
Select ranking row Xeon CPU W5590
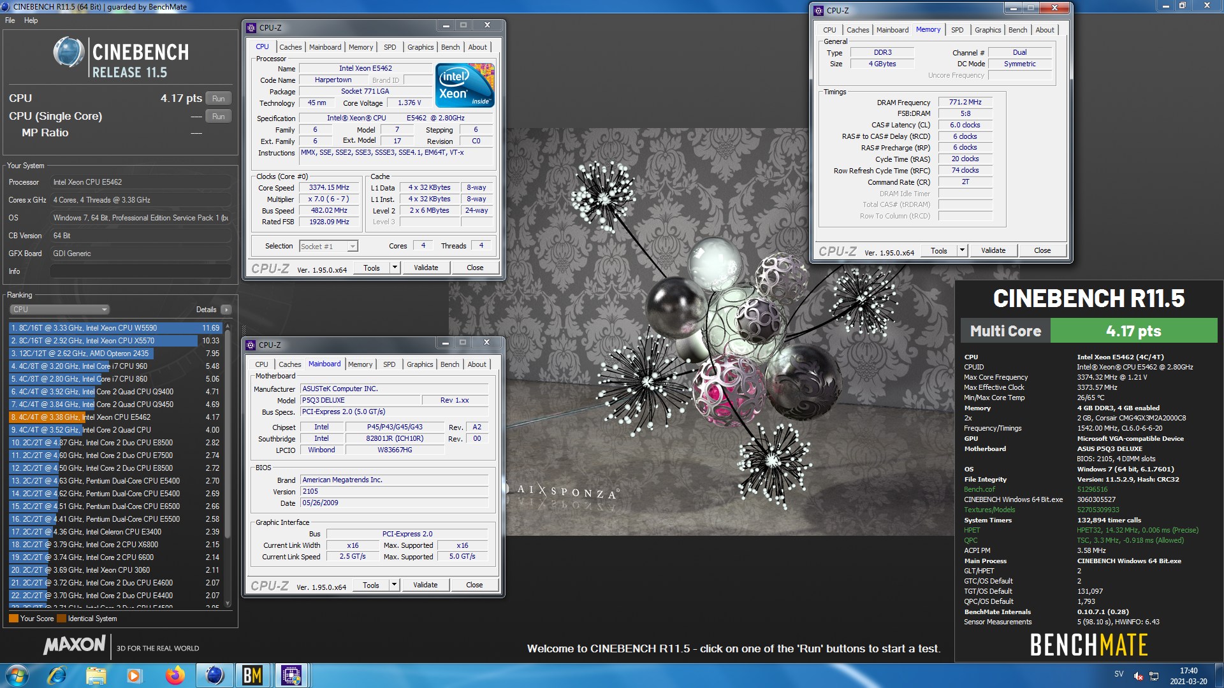tap(115, 328)
